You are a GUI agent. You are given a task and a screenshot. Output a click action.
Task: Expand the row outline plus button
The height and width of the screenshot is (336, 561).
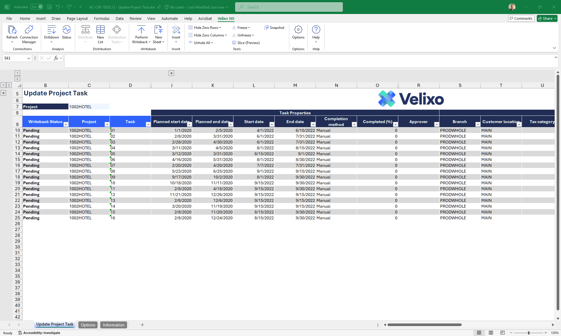coord(4,93)
